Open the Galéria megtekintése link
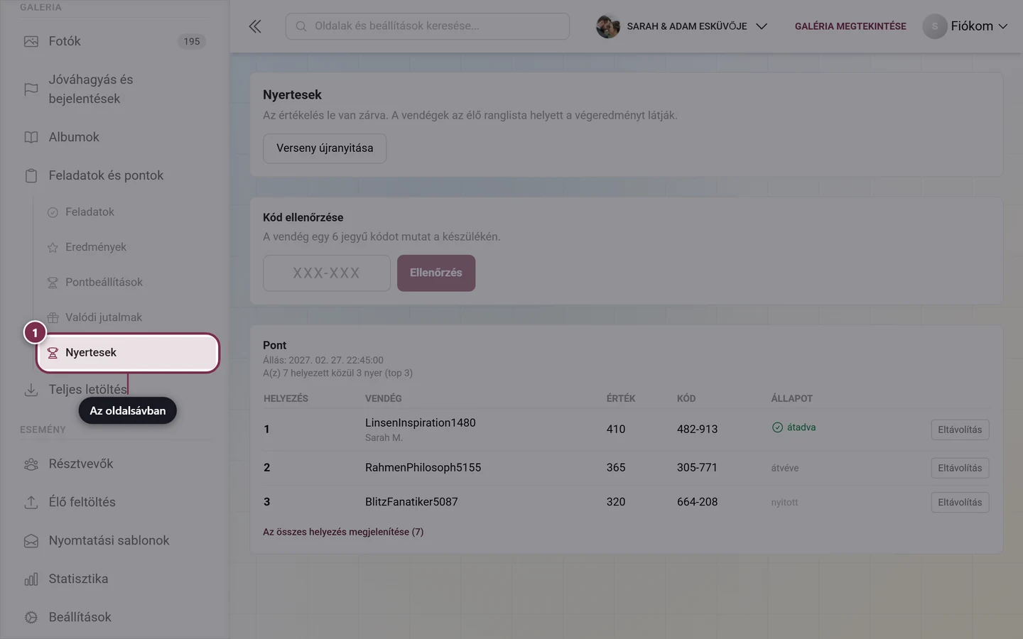This screenshot has height=639, width=1023. click(850, 26)
